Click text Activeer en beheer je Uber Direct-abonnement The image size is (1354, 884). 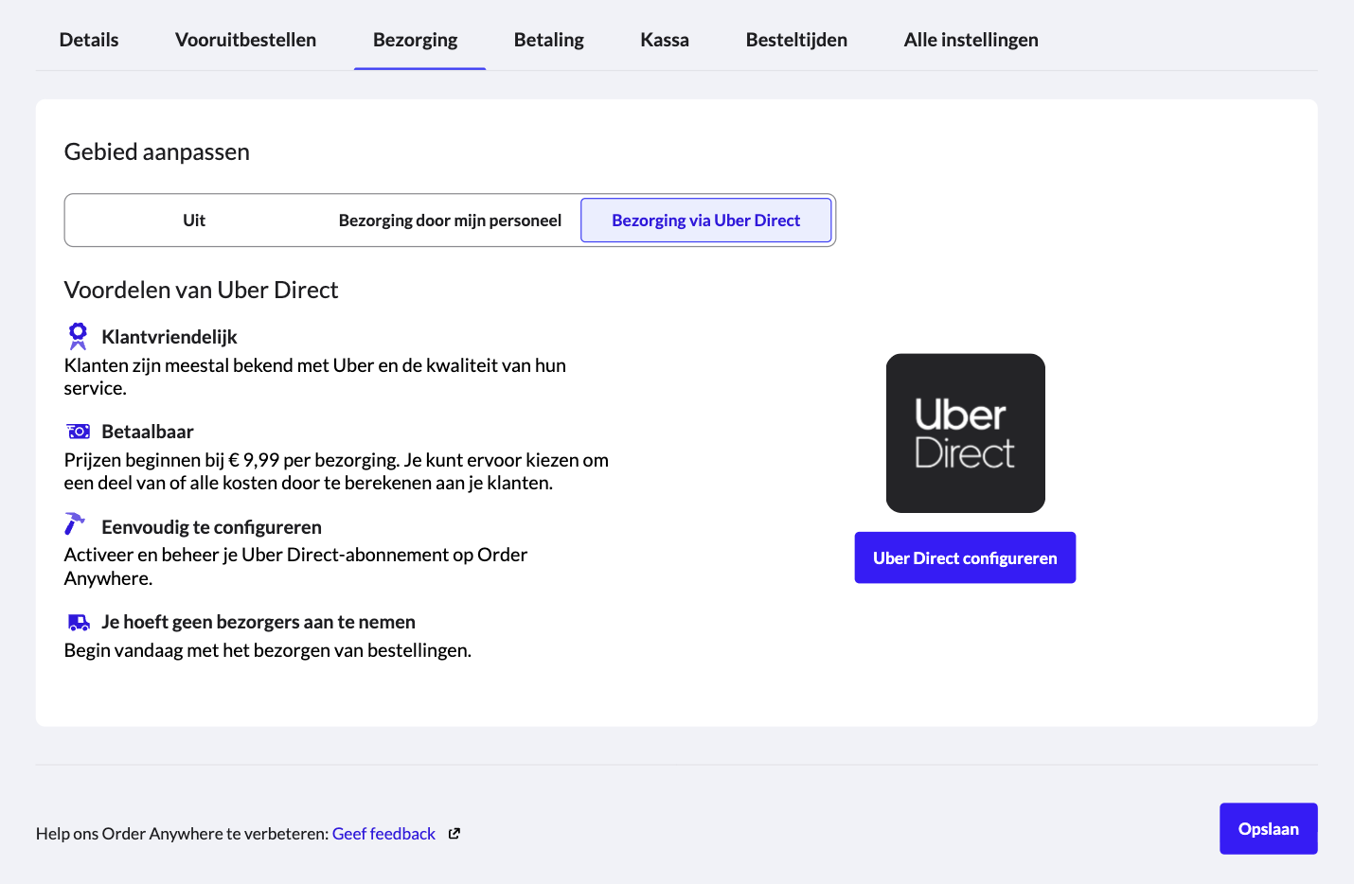click(x=295, y=566)
